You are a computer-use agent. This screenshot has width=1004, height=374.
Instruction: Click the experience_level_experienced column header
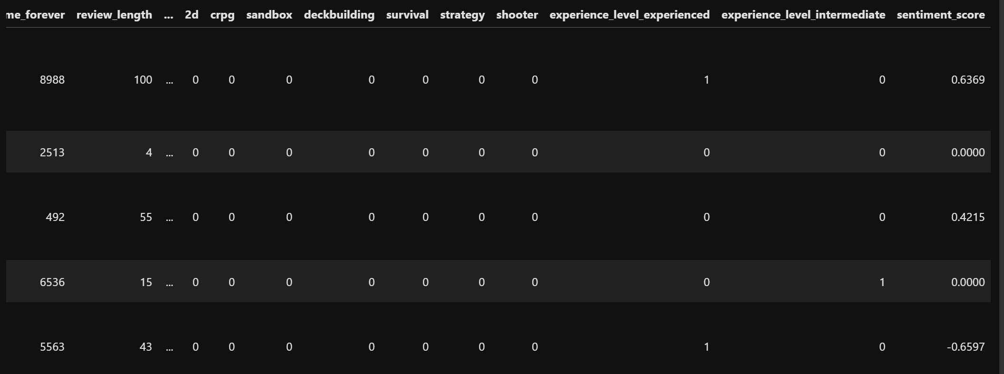(630, 15)
